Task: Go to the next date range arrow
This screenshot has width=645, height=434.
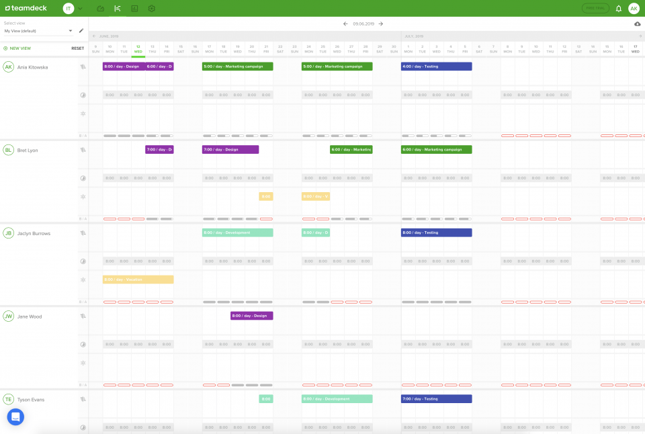Action: click(x=381, y=24)
